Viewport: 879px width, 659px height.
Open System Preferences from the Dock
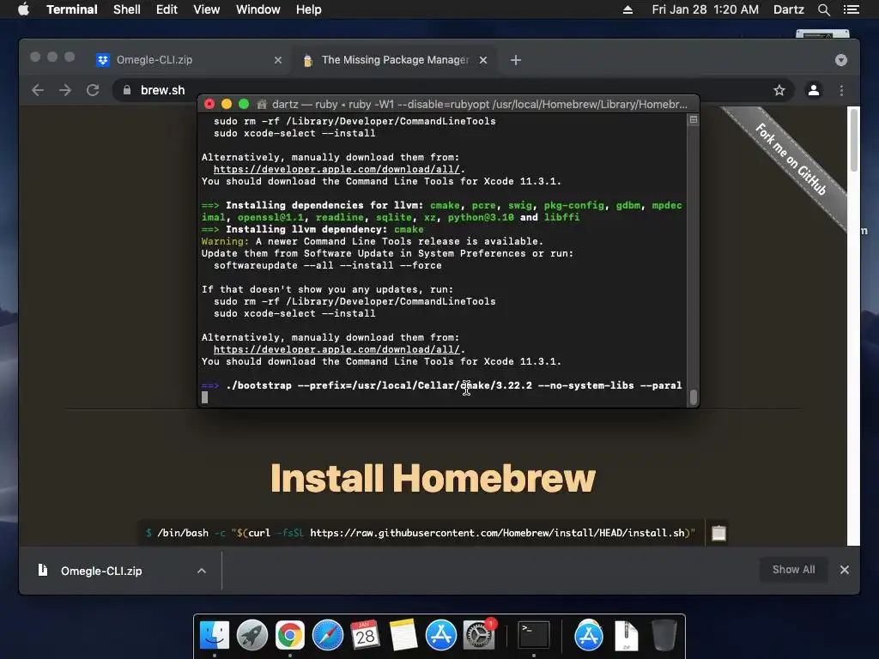point(479,636)
